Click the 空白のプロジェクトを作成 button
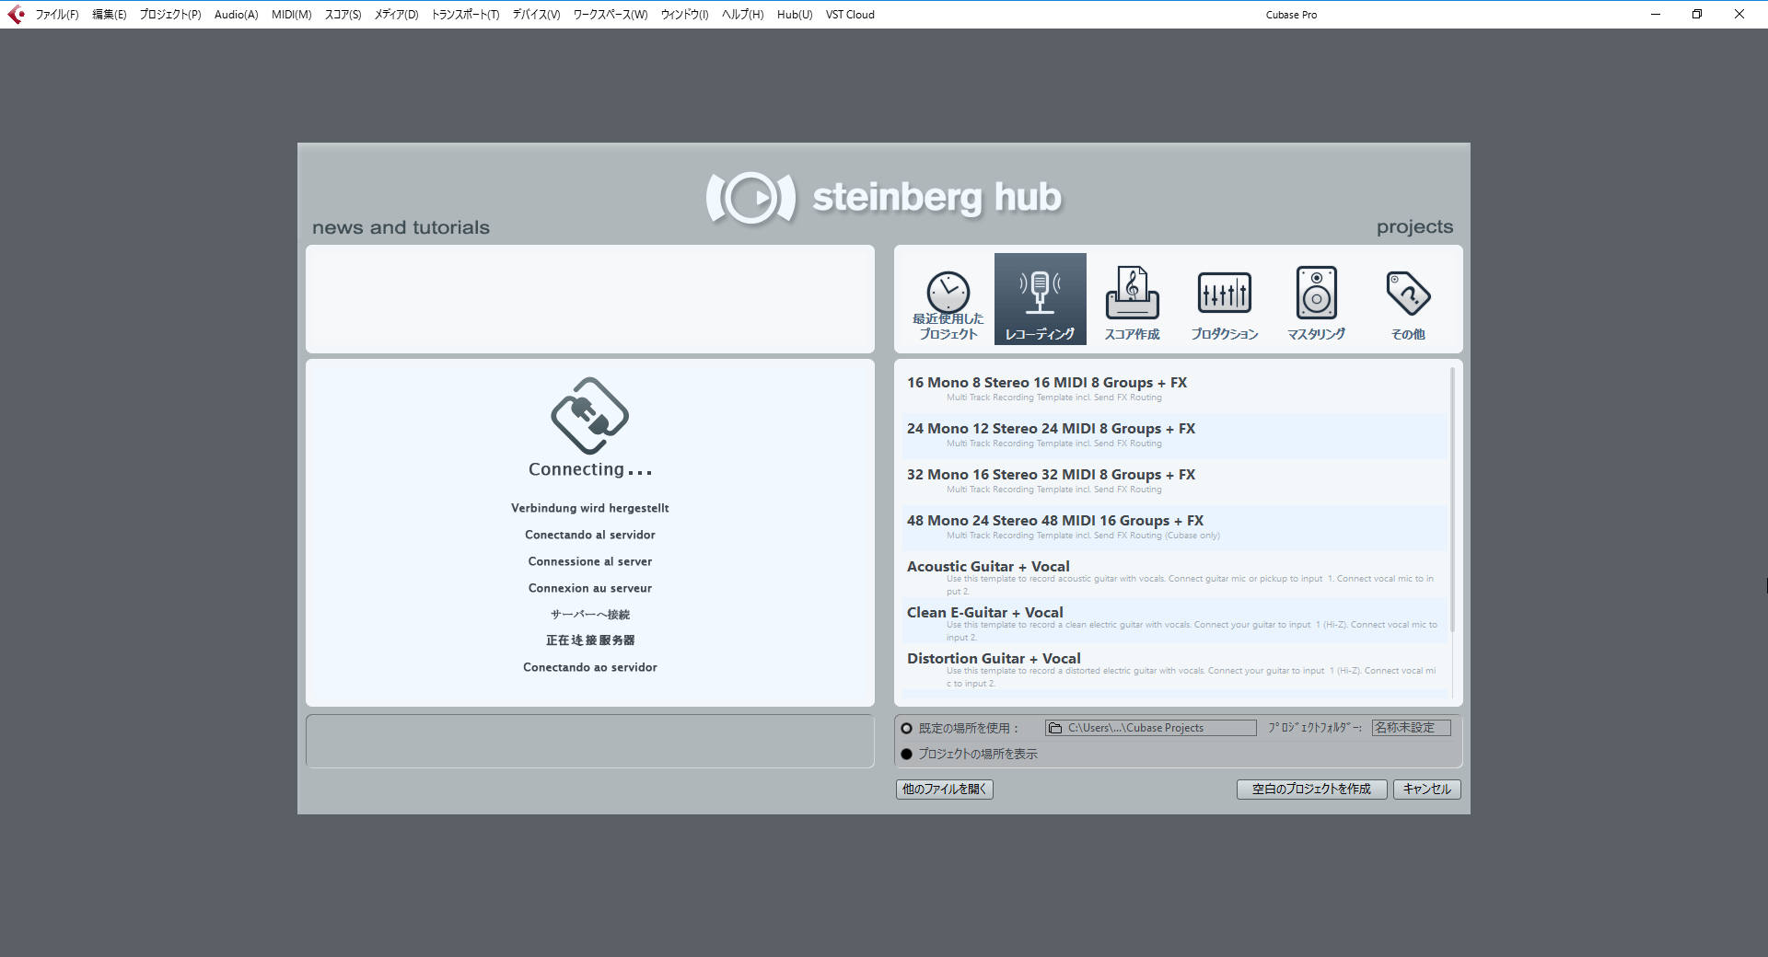 coord(1311,789)
